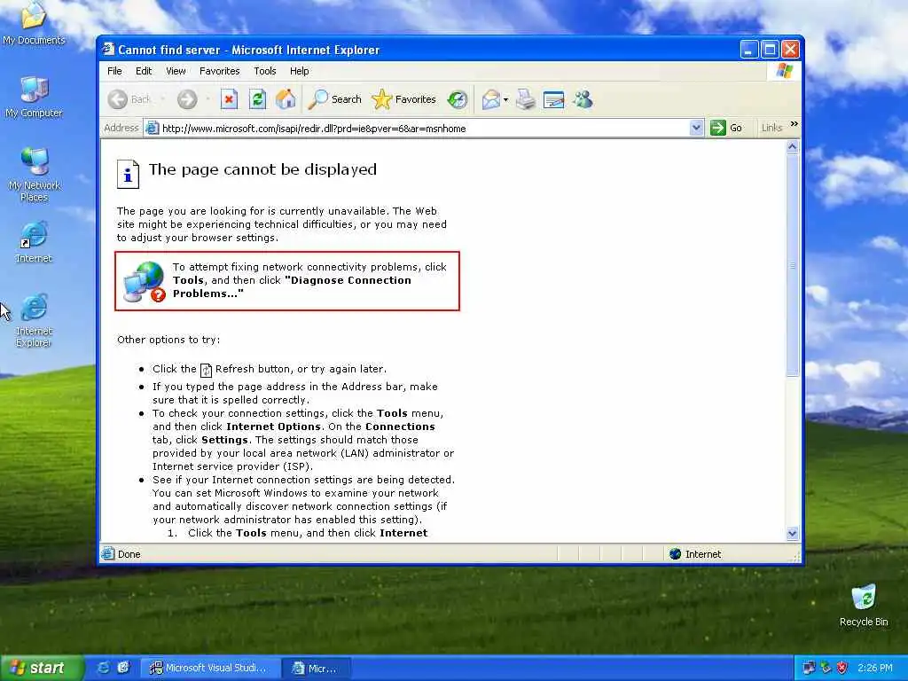
Task: Click the Print icon in toolbar
Action: pos(525,99)
